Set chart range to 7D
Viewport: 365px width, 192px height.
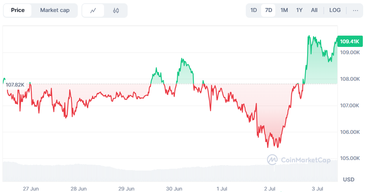269,10
